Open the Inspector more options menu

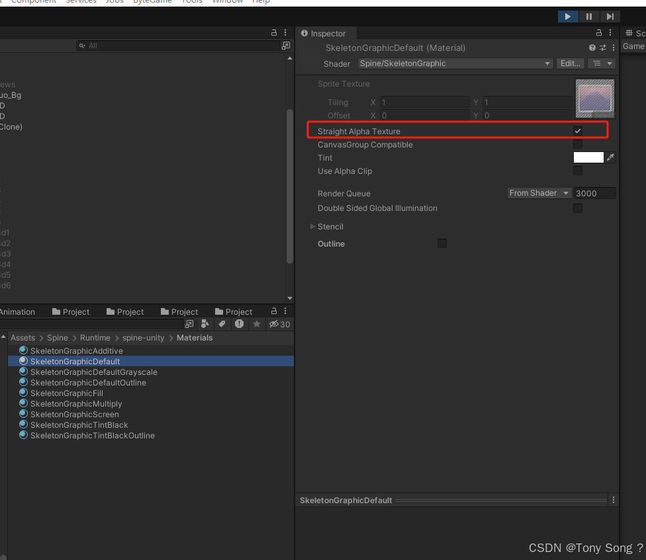coord(610,32)
